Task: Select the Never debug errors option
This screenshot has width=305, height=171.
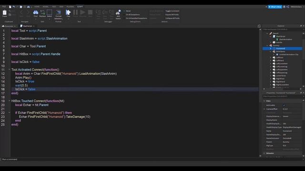Action: coord(128,11)
